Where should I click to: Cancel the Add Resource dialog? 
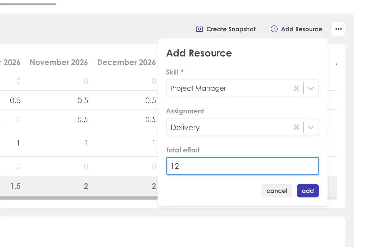277,191
